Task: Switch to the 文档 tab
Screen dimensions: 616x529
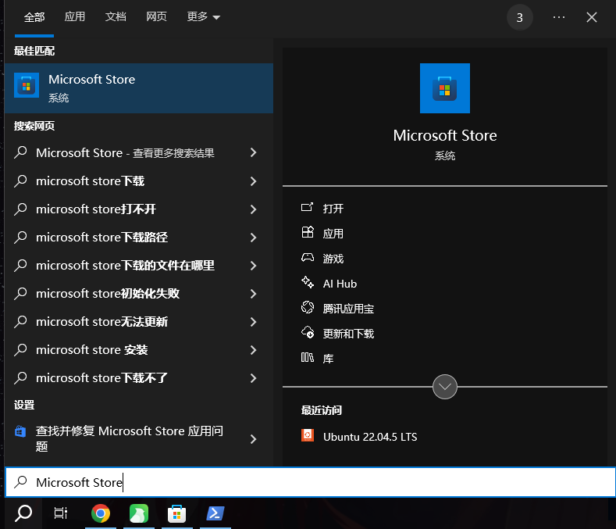Action: [x=116, y=17]
